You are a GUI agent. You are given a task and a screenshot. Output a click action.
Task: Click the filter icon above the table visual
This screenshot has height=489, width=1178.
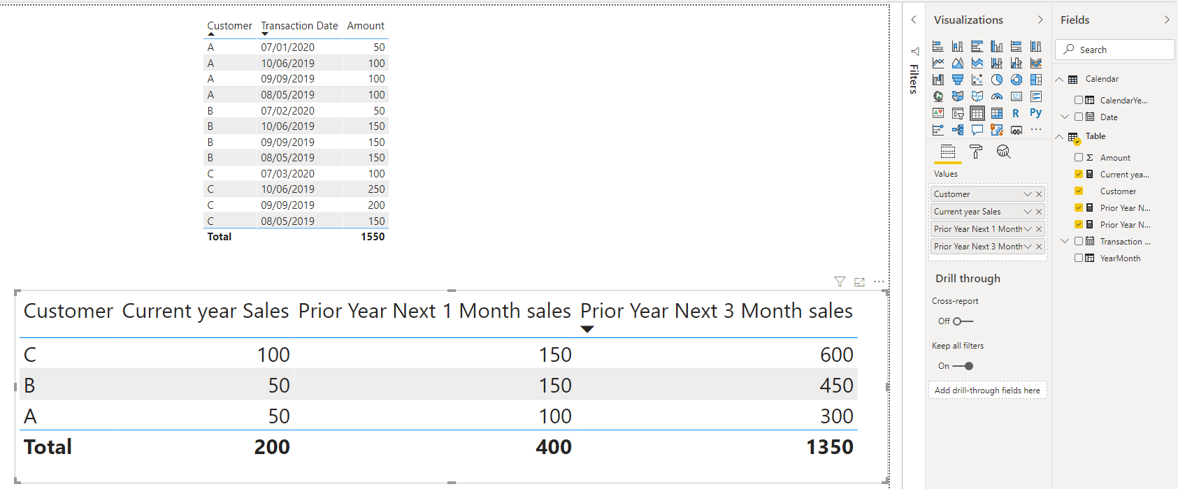pos(840,282)
